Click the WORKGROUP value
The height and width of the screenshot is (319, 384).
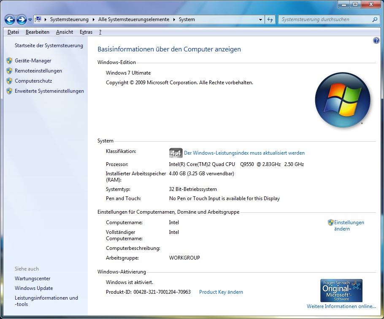coord(184,258)
